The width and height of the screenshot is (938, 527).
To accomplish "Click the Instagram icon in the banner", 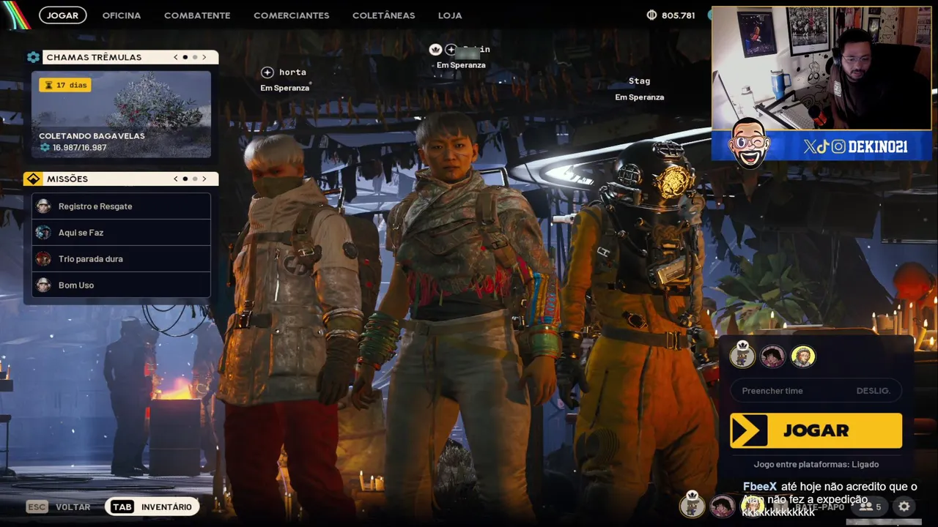I will click(838, 147).
